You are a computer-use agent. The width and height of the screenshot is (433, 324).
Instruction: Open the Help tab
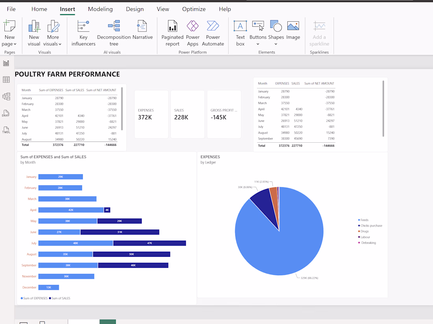[225, 9]
